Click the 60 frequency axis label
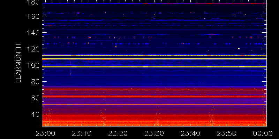The width and height of the screenshot is (279, 139). click(35, 98)
